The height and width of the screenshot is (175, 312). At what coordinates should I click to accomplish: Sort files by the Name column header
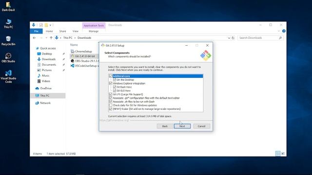[74, 45]
